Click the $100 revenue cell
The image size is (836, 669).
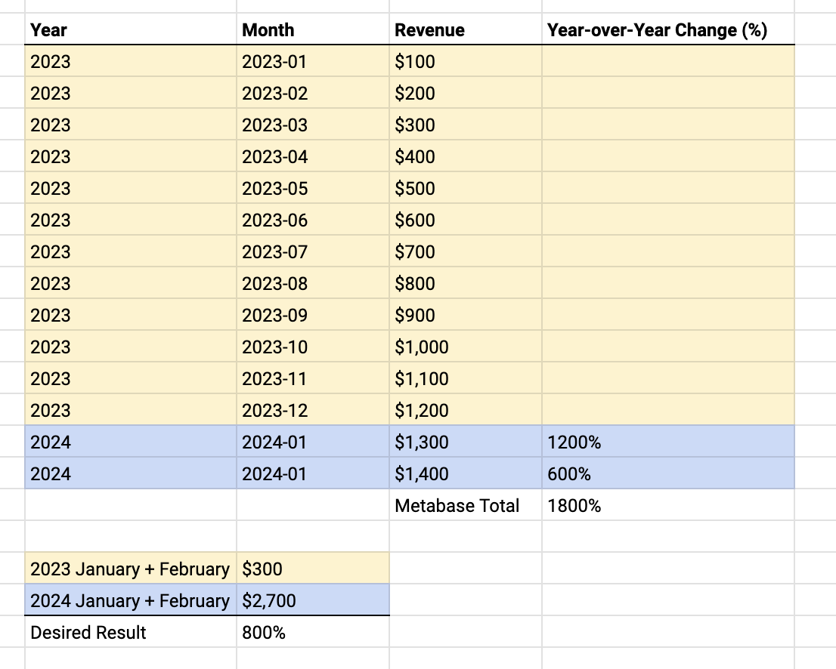pyautogui.click(x=466, y=61)
